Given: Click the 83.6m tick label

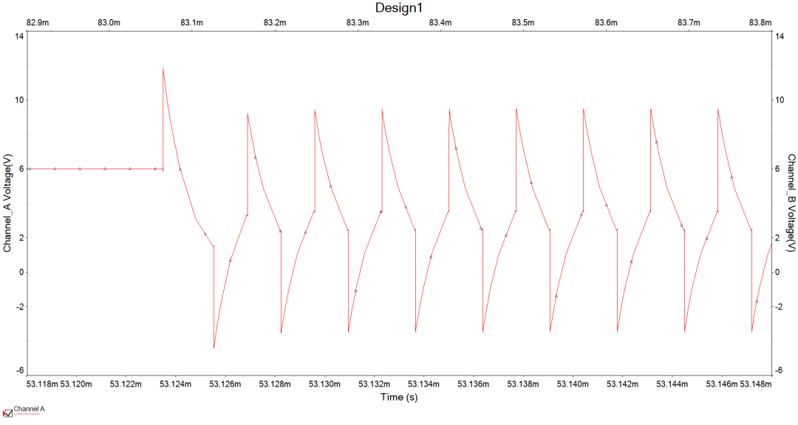Looking at the screenshot, I should click(x=606, y=23).
